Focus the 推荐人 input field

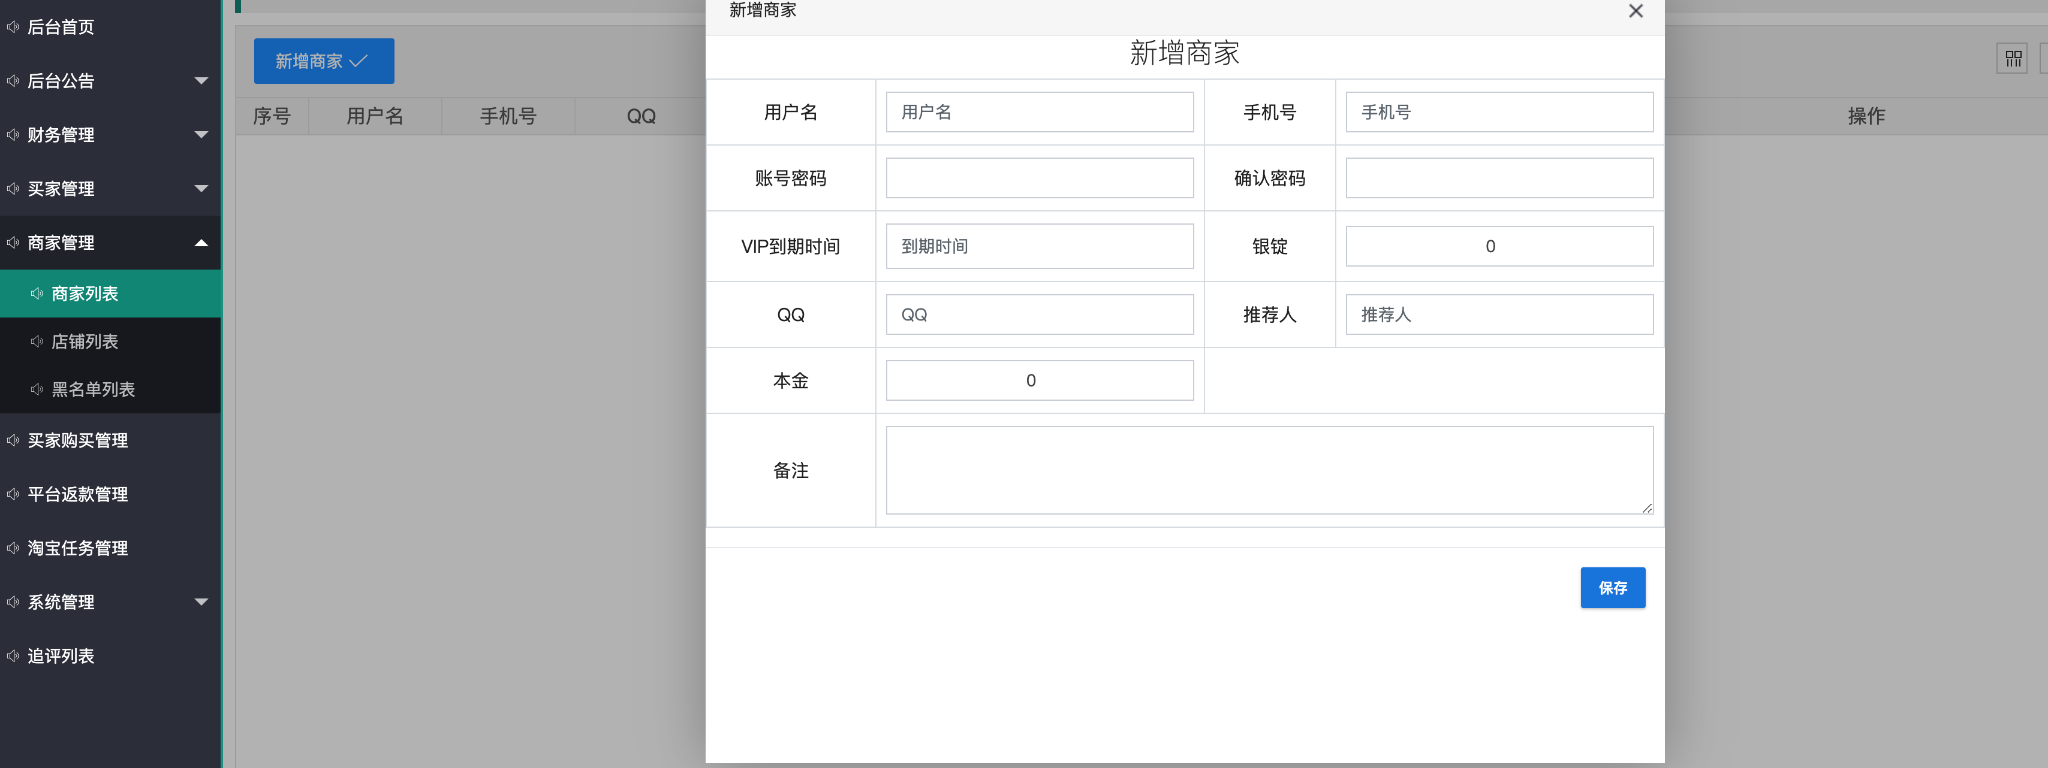(1499, 315)
